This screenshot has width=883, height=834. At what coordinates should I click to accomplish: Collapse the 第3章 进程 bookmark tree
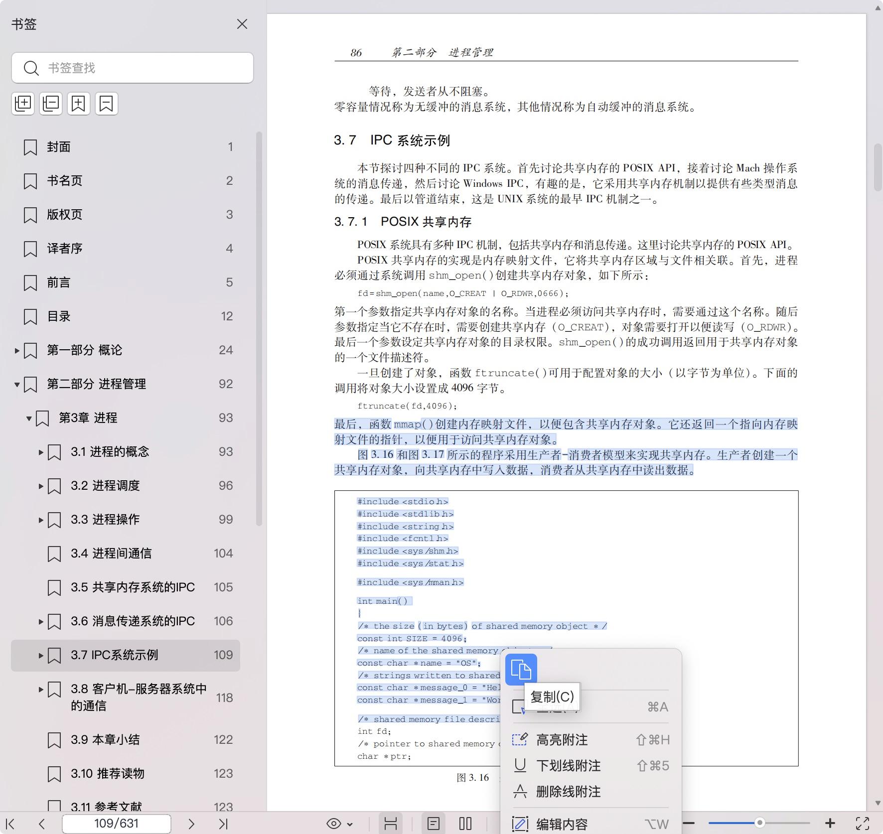click(28, 418)
